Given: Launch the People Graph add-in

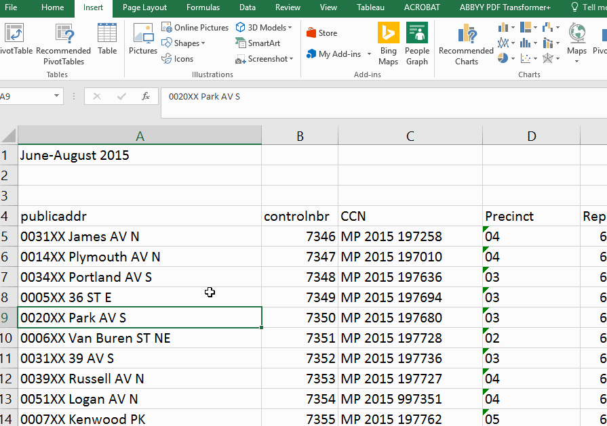Looking at the screenshot, I should [x=417, y=43].
